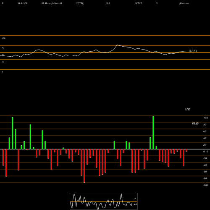Click the MR axis label -40
The width and height of the screenshot is (210, 210).
coord(205,165)
